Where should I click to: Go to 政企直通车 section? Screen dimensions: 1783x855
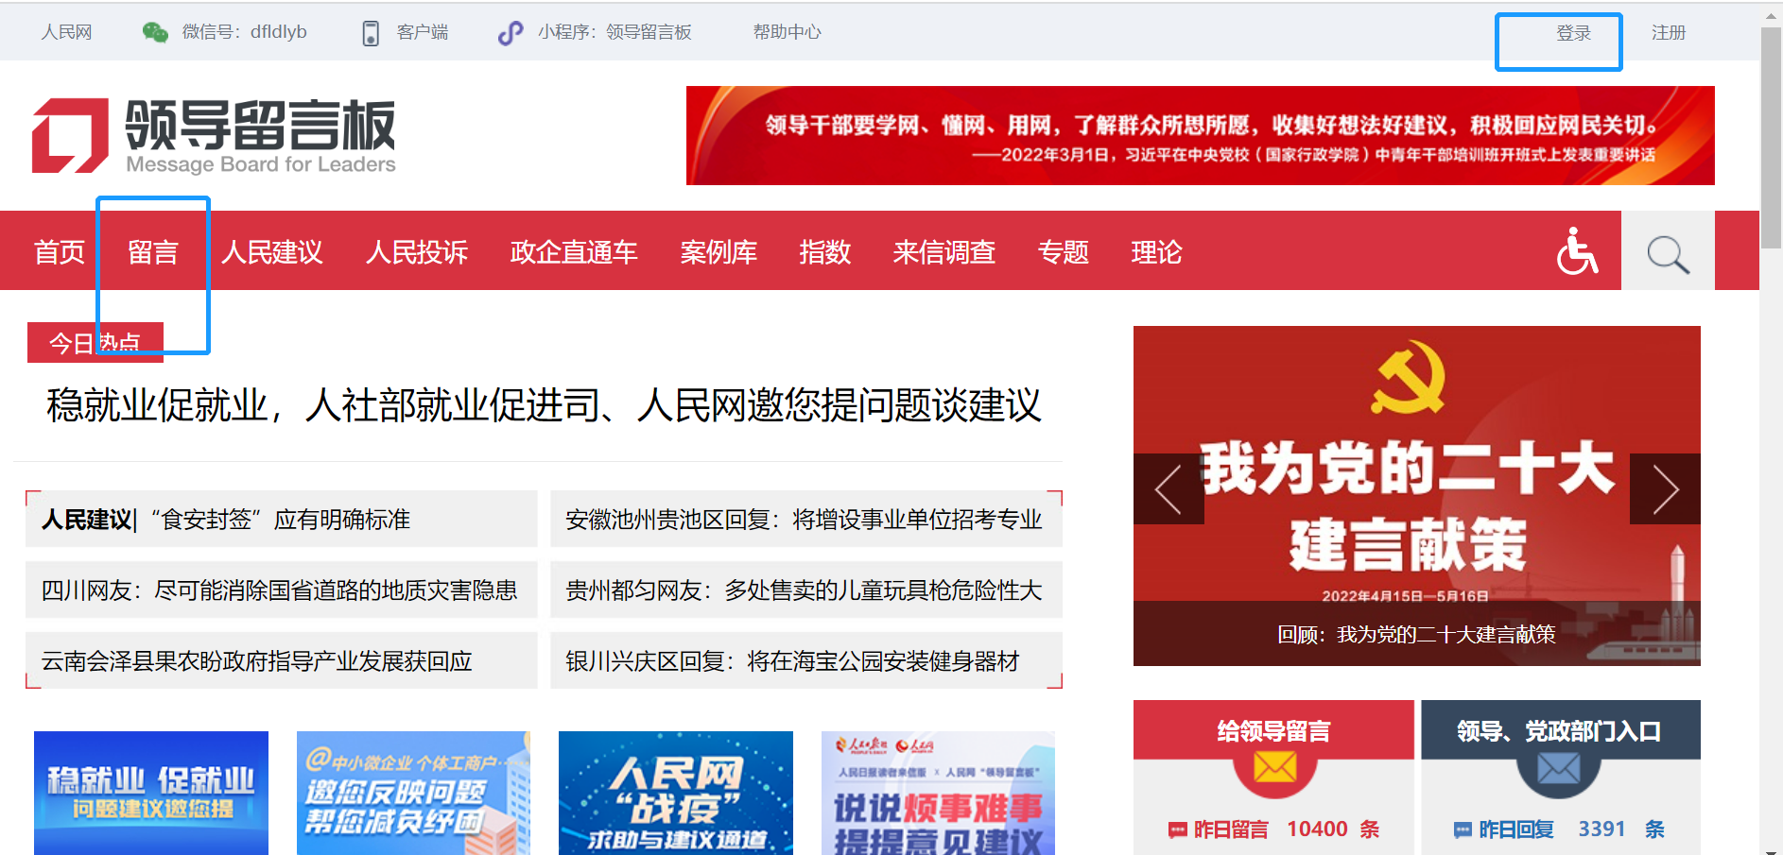click(x=574, y=251)
